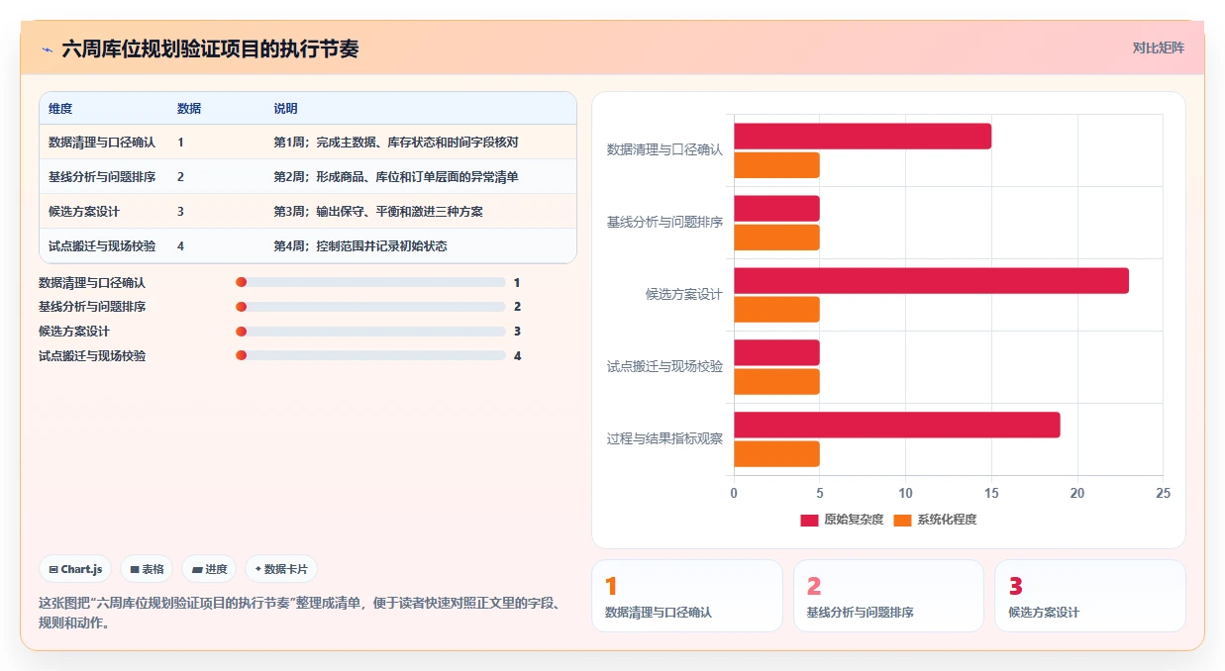Click the orange bar for 基线分析与问题排序
The image size is (1225, 671).
tap(776, 238)
